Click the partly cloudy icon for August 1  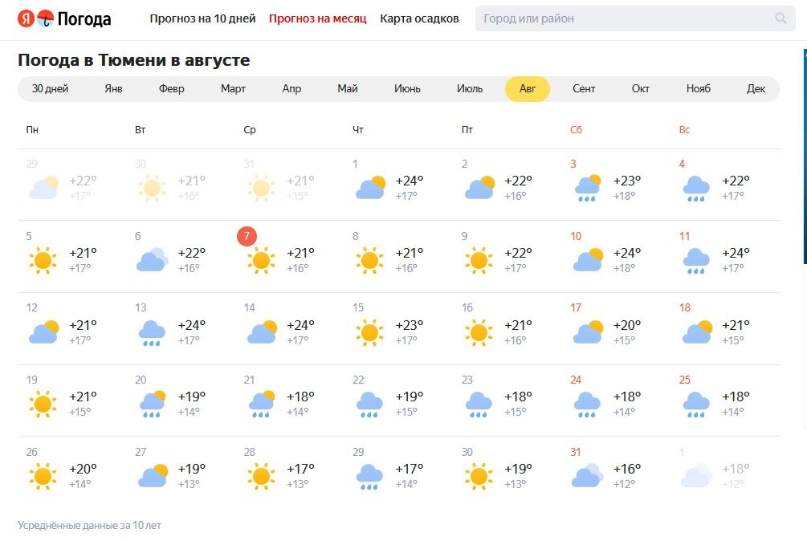[370, 188]
